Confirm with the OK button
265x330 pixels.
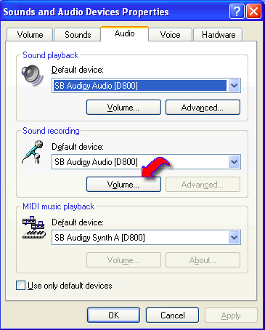[x=113, y=315]
